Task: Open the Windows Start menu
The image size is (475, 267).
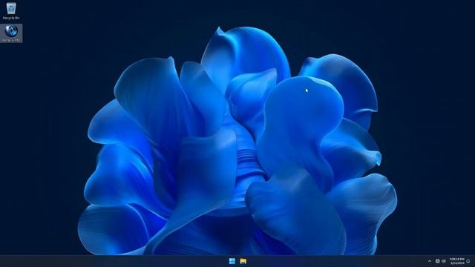Action: coord(232,261)
